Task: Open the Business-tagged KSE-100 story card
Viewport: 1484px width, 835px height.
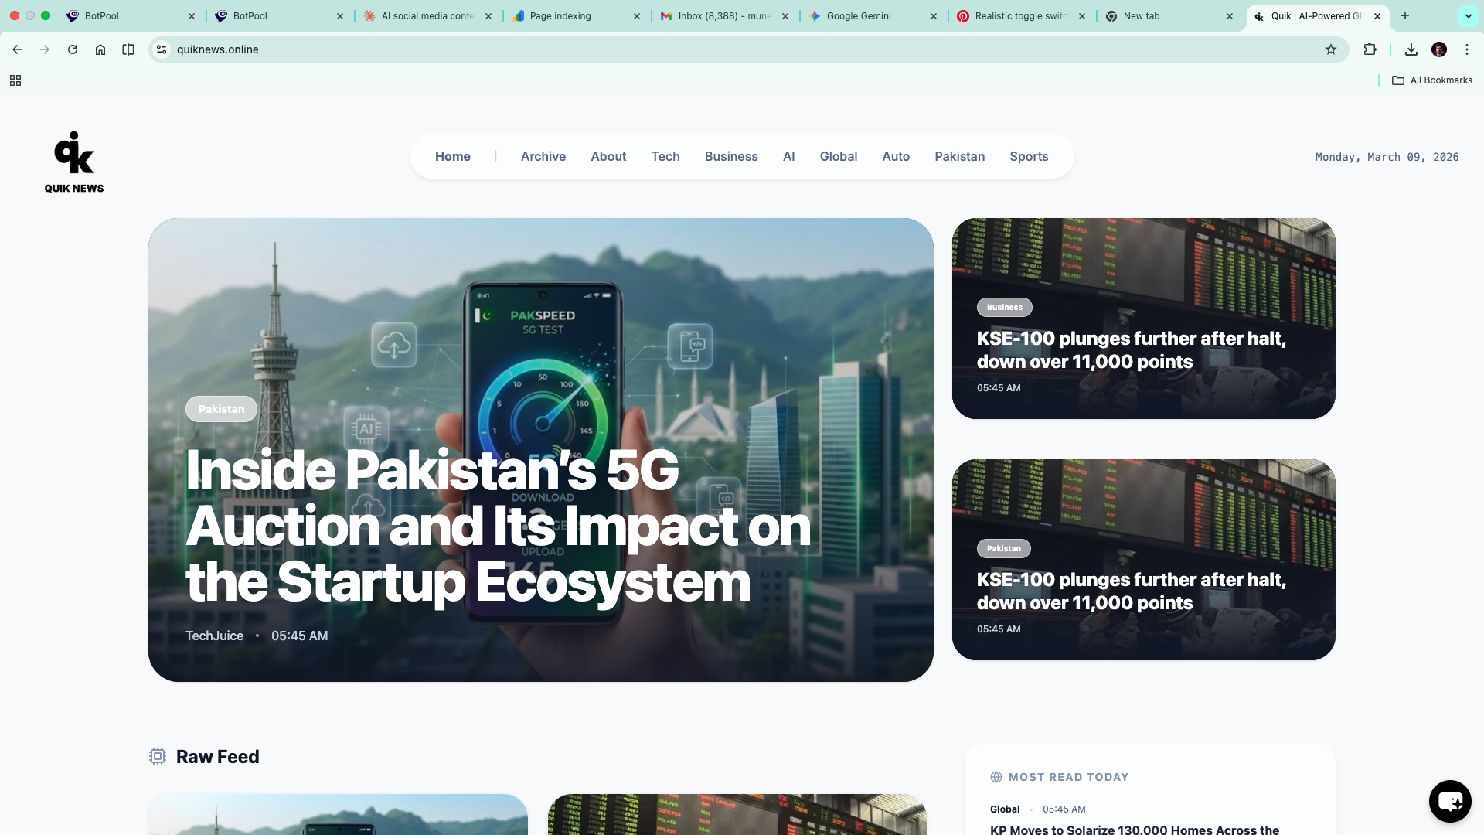Action: click(1131, 350)
